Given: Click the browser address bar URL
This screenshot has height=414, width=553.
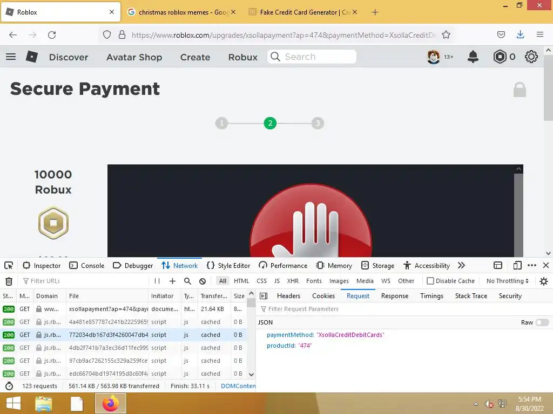Looking at the screenshot, I should [x=283, y=35].
